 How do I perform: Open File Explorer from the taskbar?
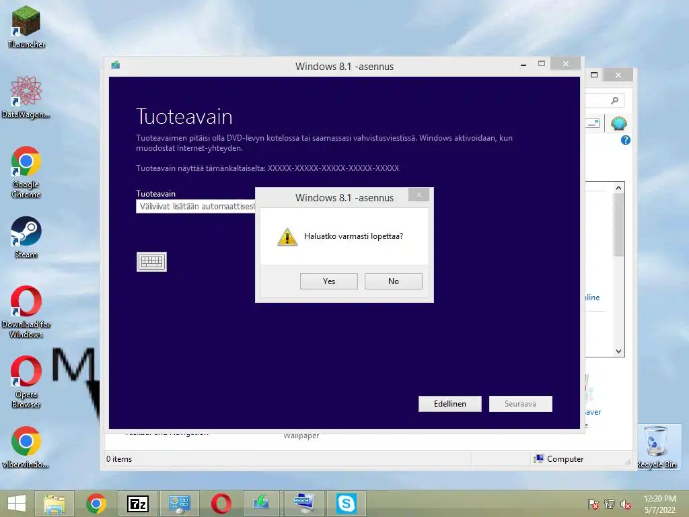55,504
